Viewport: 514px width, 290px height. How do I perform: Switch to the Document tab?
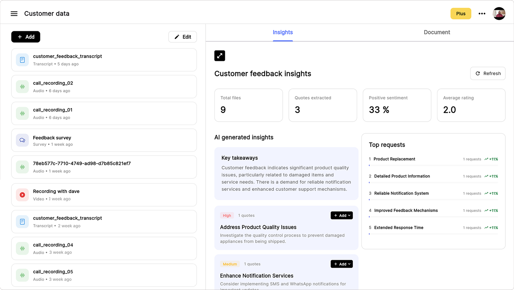click(437, 32)
